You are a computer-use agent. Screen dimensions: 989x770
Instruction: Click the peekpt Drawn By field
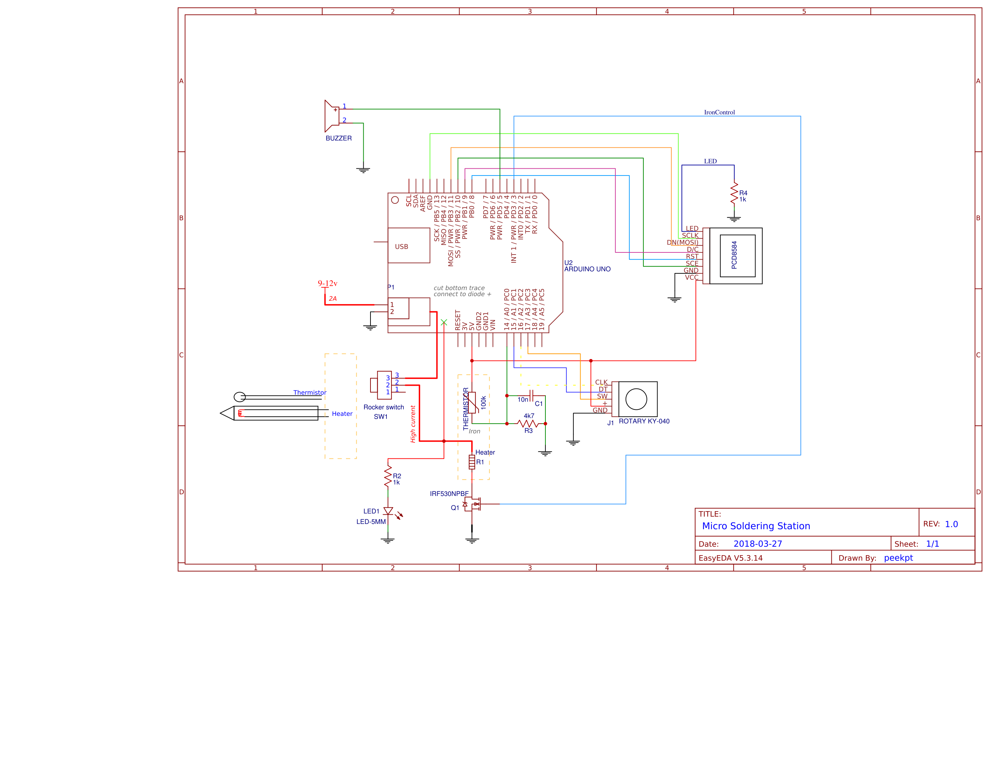click(x=898, y=558)
